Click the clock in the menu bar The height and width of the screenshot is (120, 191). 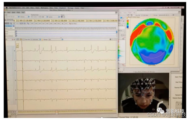point(175,7)
